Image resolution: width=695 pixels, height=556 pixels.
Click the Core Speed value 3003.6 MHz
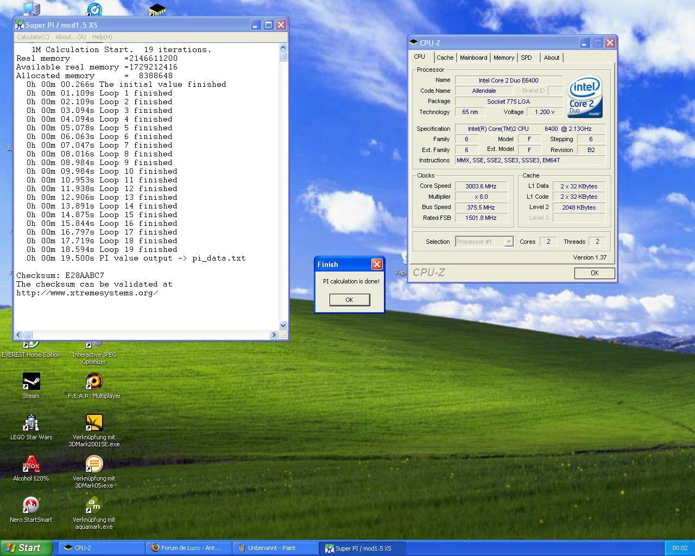[481, 186]
